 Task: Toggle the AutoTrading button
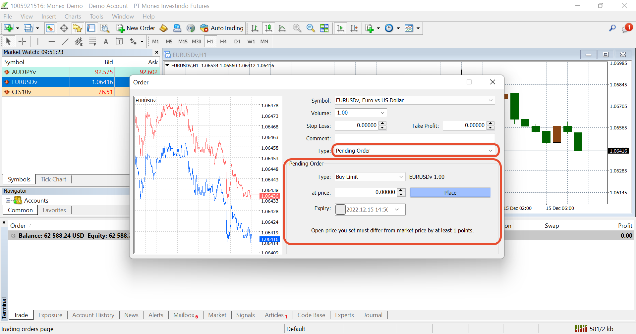coord(222,28)
